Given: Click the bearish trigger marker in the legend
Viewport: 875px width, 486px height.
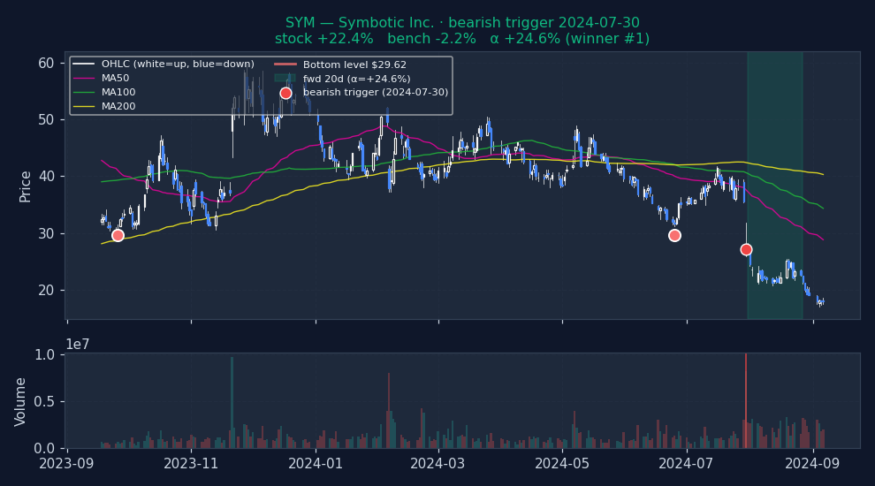Looking at the screenshot, I should pos(285,93).
